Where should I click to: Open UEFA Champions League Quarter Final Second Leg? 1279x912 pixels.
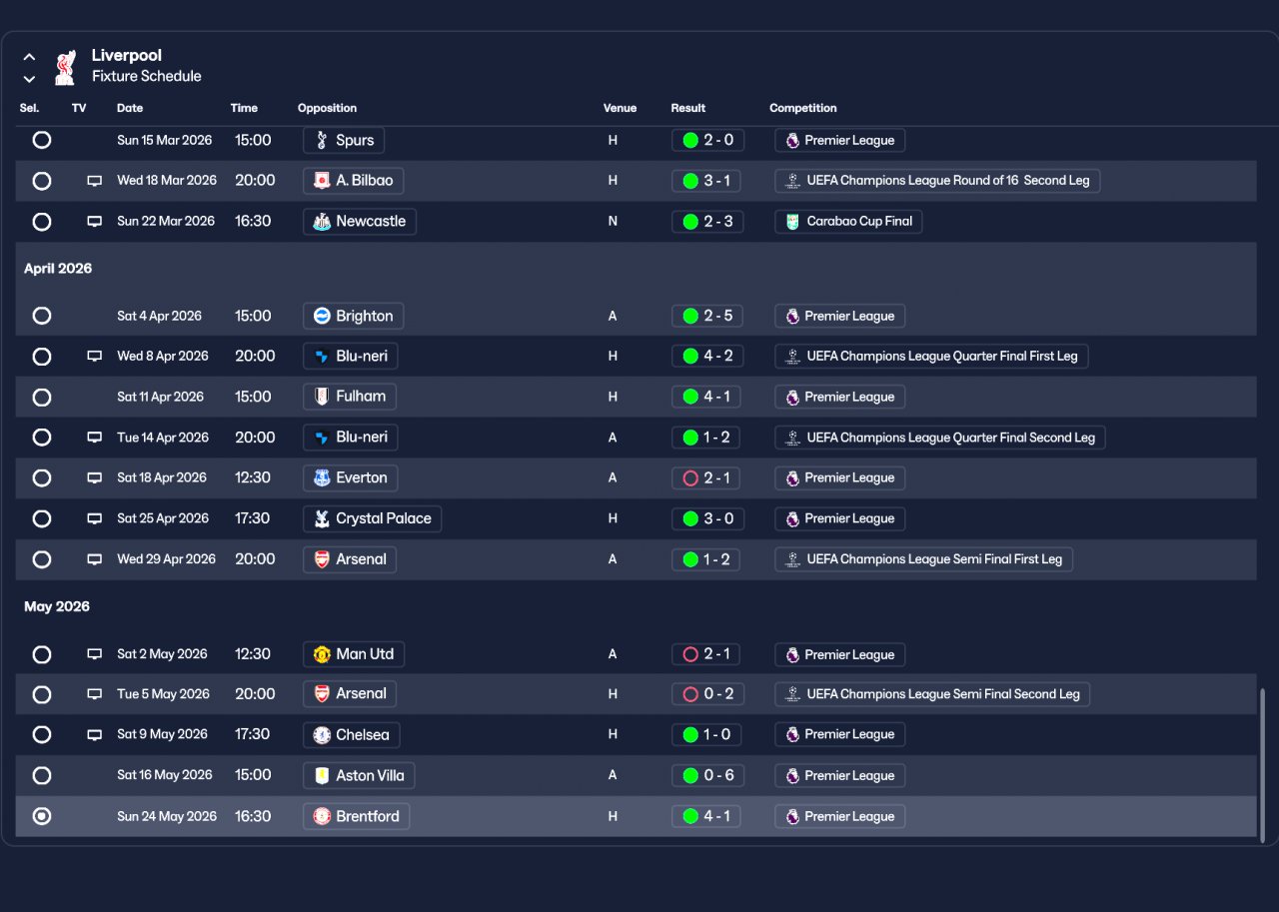pos(940,438)
